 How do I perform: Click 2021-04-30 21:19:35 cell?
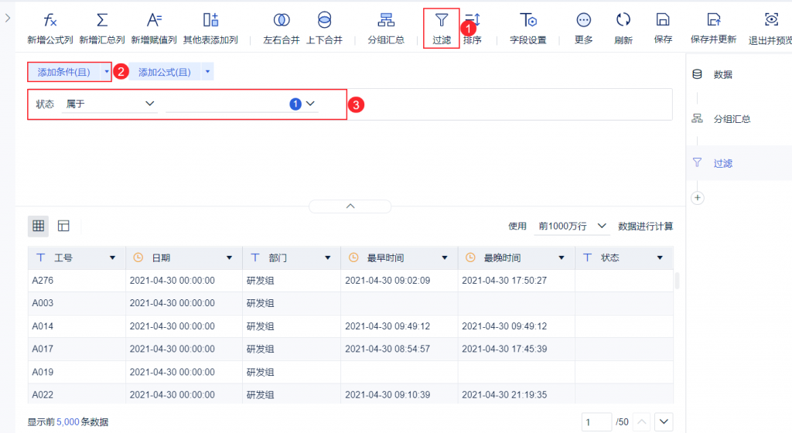pyautogui.click(x=516, y=394)
